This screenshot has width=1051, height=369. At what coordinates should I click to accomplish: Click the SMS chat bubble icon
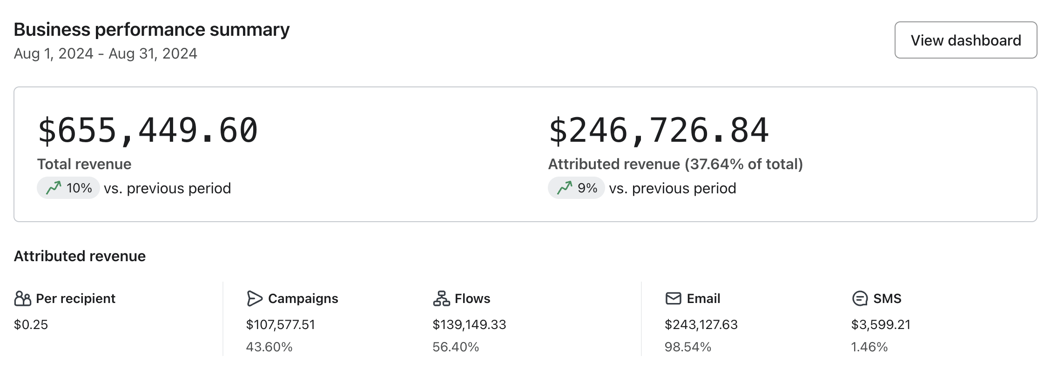coord(859,298)
